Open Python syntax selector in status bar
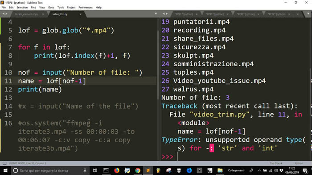The image size is (312, 175). 299,163
